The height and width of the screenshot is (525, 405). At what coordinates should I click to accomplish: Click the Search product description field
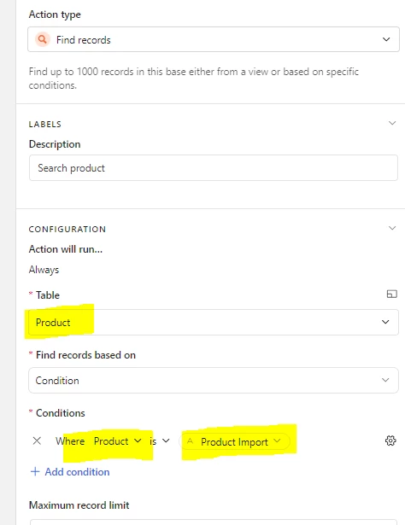point(214,168)
